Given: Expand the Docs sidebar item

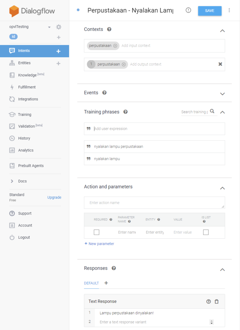Looking at the screenshot, I should click(x=12, y=181).
